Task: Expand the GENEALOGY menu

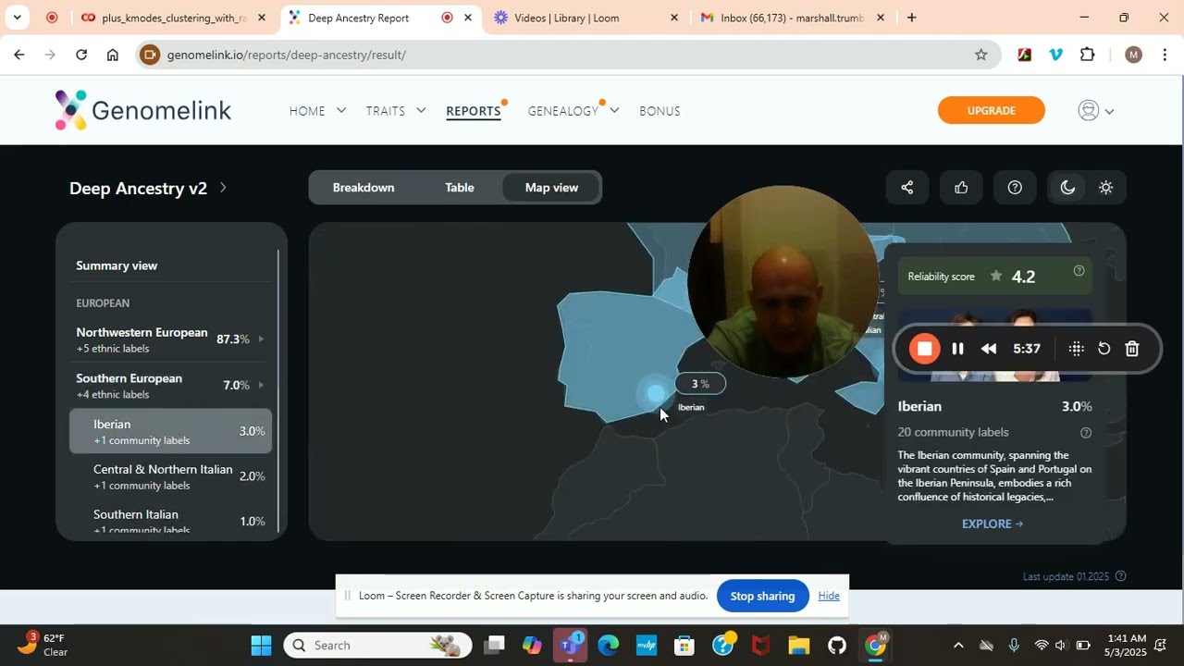Action: [573, 111]
